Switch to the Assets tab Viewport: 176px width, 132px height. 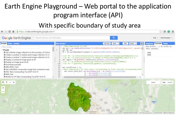(x=16, y=44)
